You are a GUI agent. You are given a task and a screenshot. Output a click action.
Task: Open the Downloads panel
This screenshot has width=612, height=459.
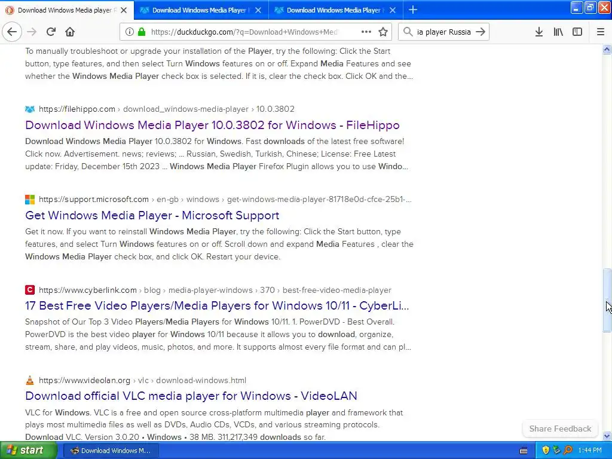point(539,32)
